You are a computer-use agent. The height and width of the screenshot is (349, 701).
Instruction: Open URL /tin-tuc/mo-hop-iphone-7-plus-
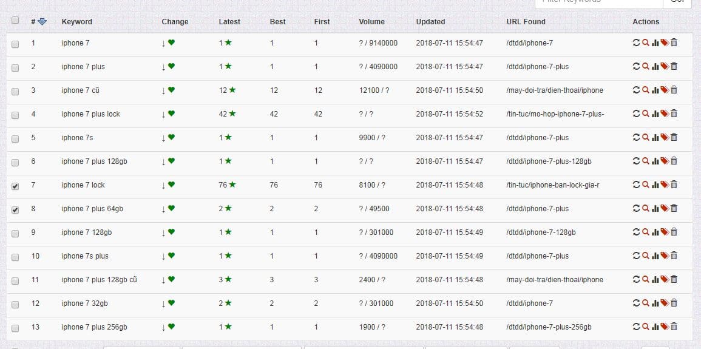click(555, 114)
